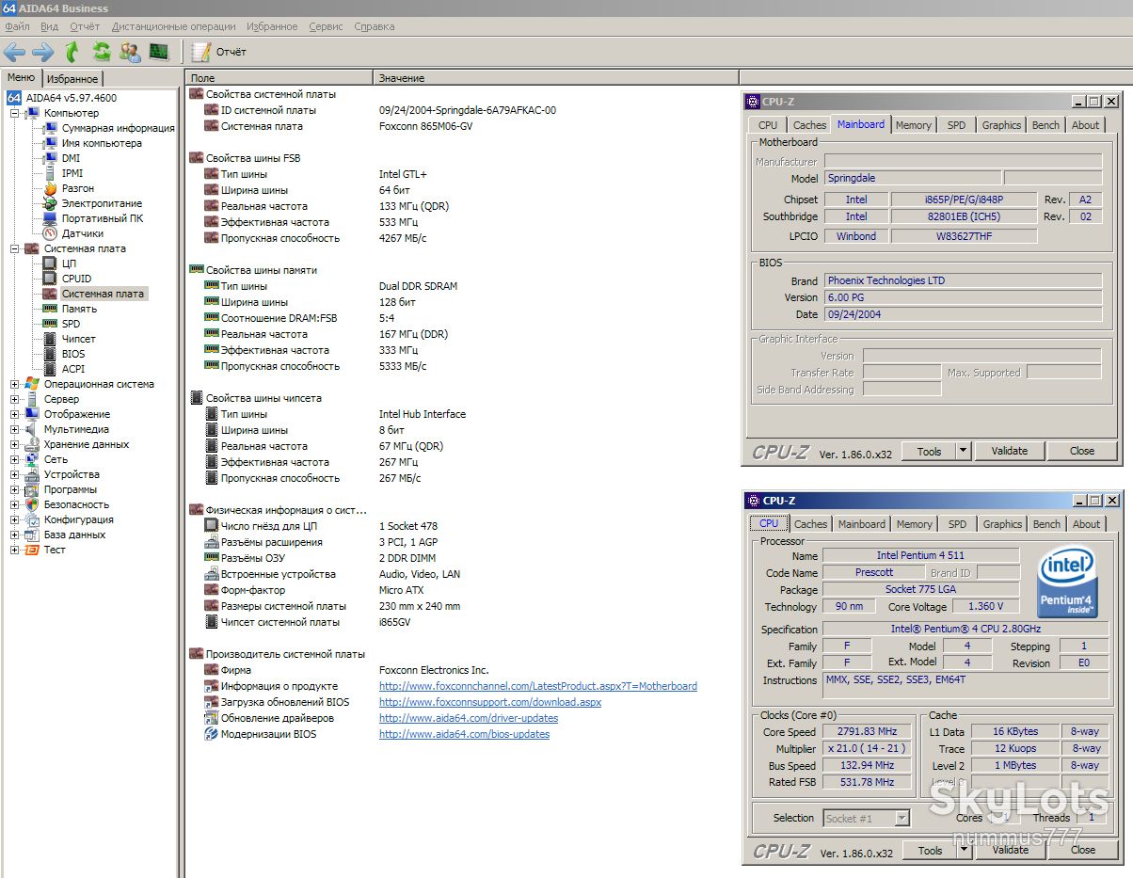Click Close button in top CPU-Z window
Image resolution: width=1133 pixels, height=878 pixels.
pos(1082,451)
